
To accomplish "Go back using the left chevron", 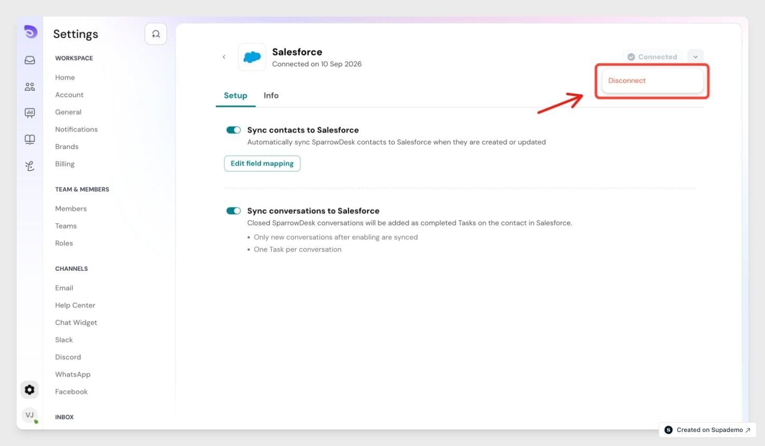I will coord(224,57).
